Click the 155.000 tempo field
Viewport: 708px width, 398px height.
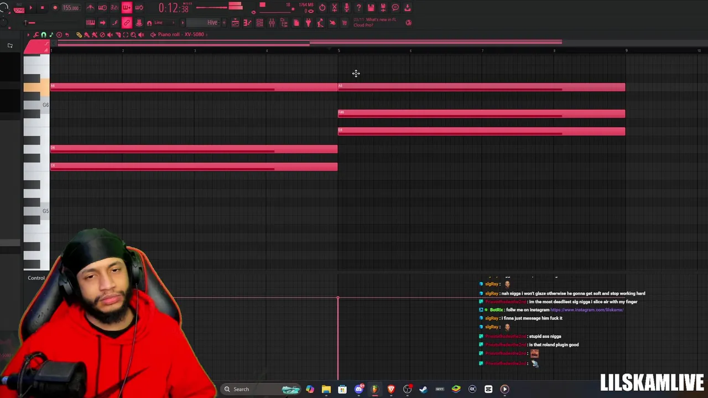tap(71, 8)
